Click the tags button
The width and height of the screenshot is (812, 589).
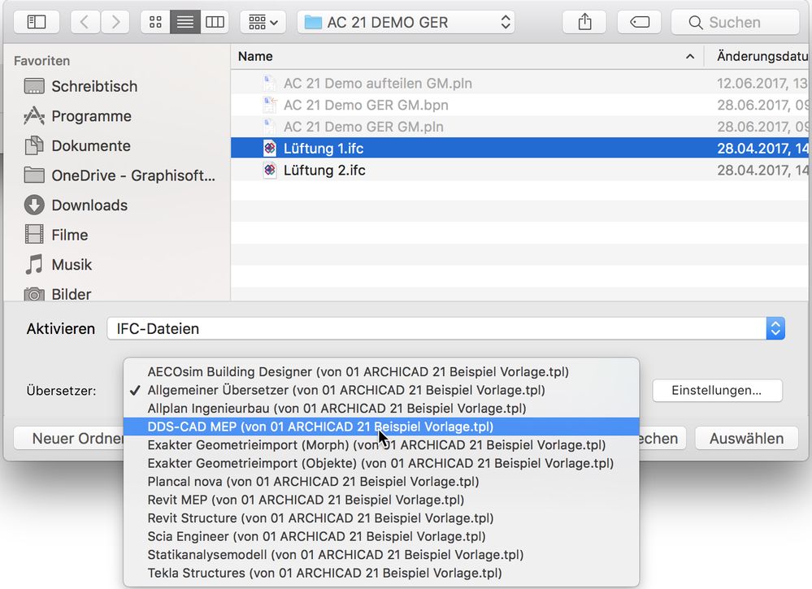tap(639, 22)
